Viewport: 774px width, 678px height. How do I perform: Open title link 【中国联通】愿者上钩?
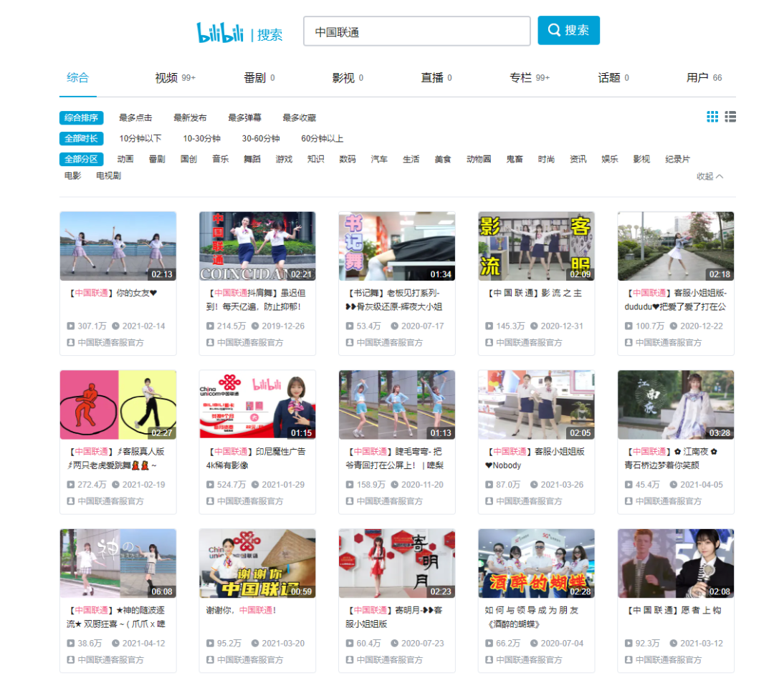click(x=674, y=611)
